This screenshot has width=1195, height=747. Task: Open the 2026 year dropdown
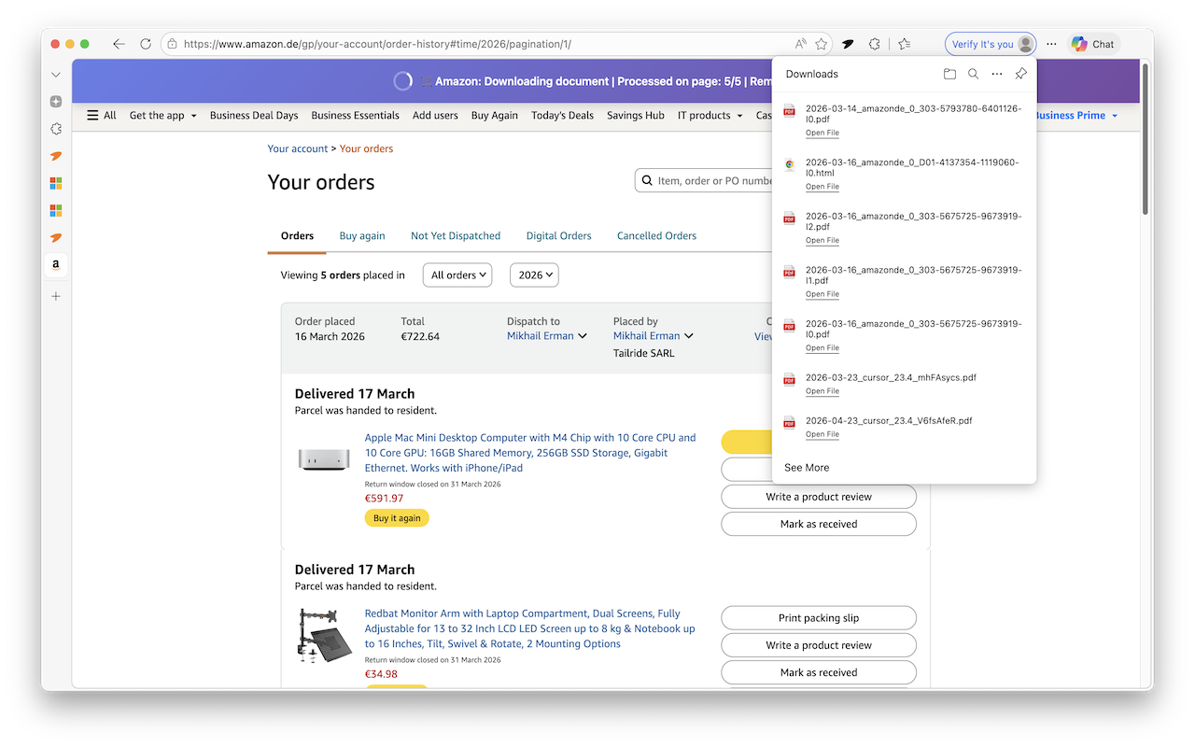coord(534,275)
